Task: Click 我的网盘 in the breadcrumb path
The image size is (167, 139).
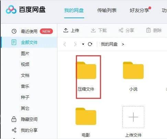Action: [x=109, y=44]
